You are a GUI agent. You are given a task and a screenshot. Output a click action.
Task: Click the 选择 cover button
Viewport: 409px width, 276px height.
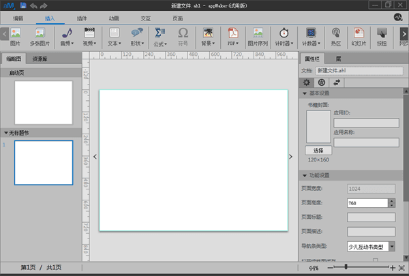(x=318, y=150)
